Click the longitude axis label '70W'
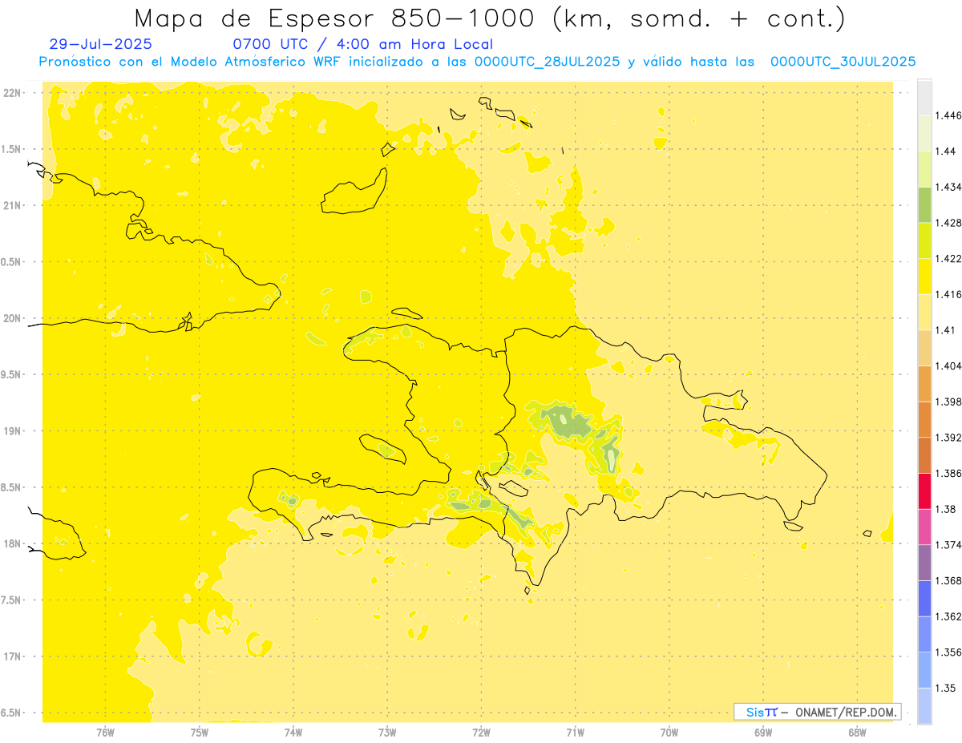This screenshot has width=962, height=743. coord(669,732)
